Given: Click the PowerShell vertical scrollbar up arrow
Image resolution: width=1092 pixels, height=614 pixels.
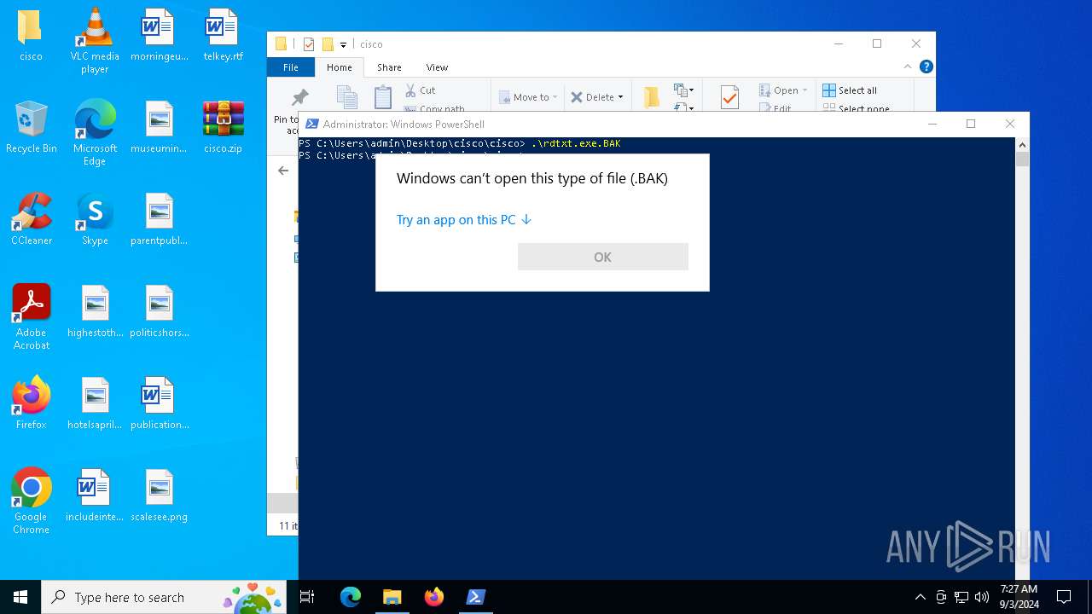Looking at the screenshot, I should pyautogui.click(x=1022, y=144).
